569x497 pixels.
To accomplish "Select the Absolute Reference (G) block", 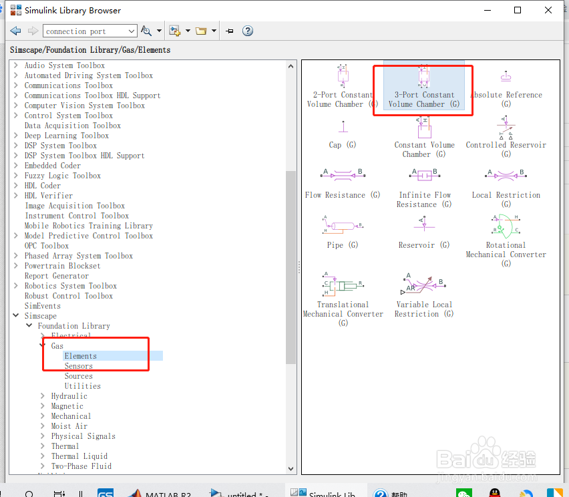I will click(x=506, y=90).
